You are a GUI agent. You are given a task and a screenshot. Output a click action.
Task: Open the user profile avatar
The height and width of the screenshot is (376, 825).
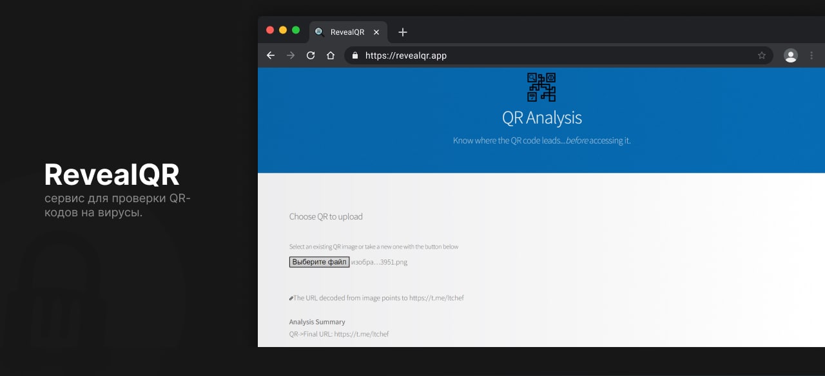(x=791, y=55)
